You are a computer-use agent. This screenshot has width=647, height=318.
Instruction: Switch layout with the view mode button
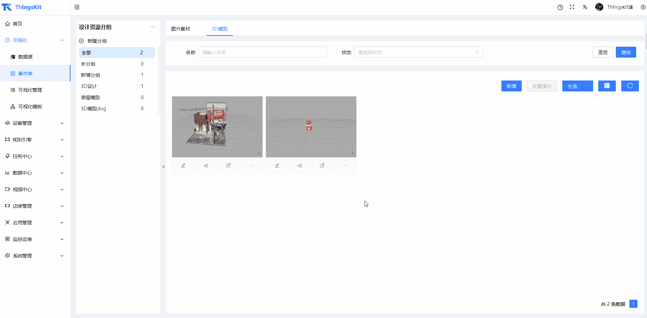tap(607, 86)
